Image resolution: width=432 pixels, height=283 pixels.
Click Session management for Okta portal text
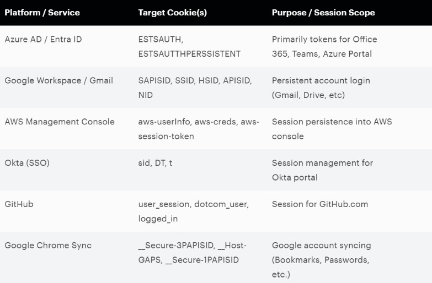[322, 170]
